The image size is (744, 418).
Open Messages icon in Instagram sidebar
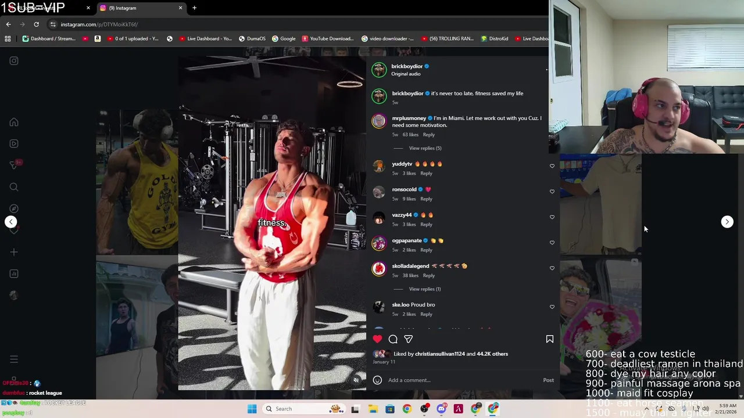[14, 165]
